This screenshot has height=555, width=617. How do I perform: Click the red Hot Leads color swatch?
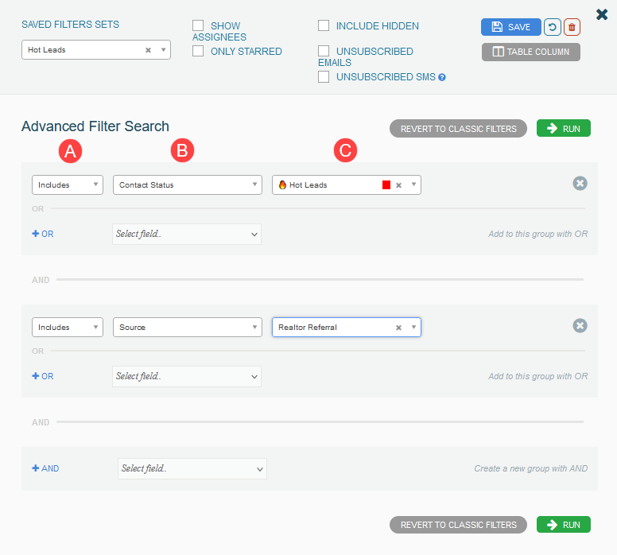(386, 185)
